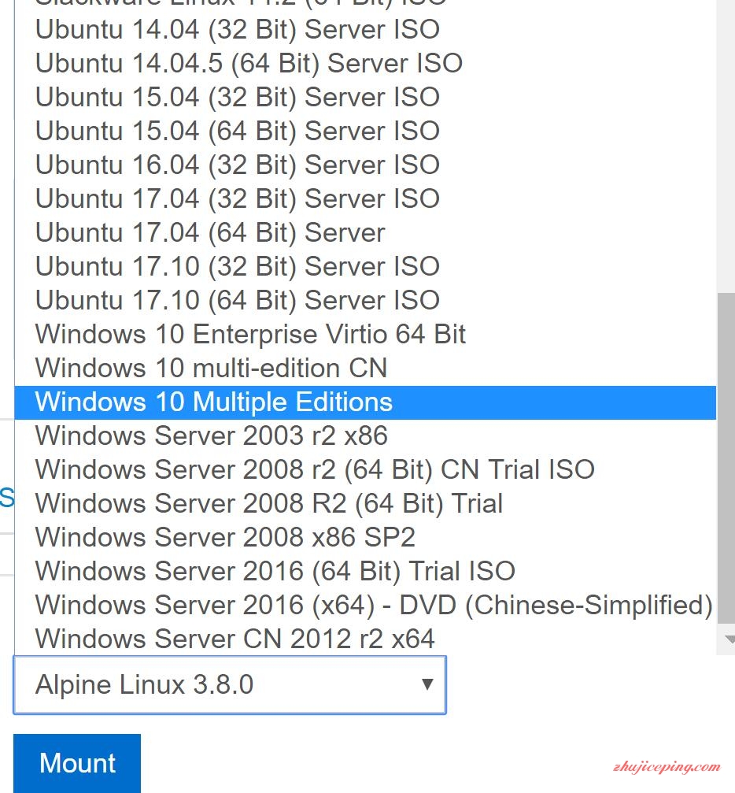Screen dimensions: 735x793
Task: Select Windows Server 2016 DVD Chinese-Simplified
Action: 365,606
